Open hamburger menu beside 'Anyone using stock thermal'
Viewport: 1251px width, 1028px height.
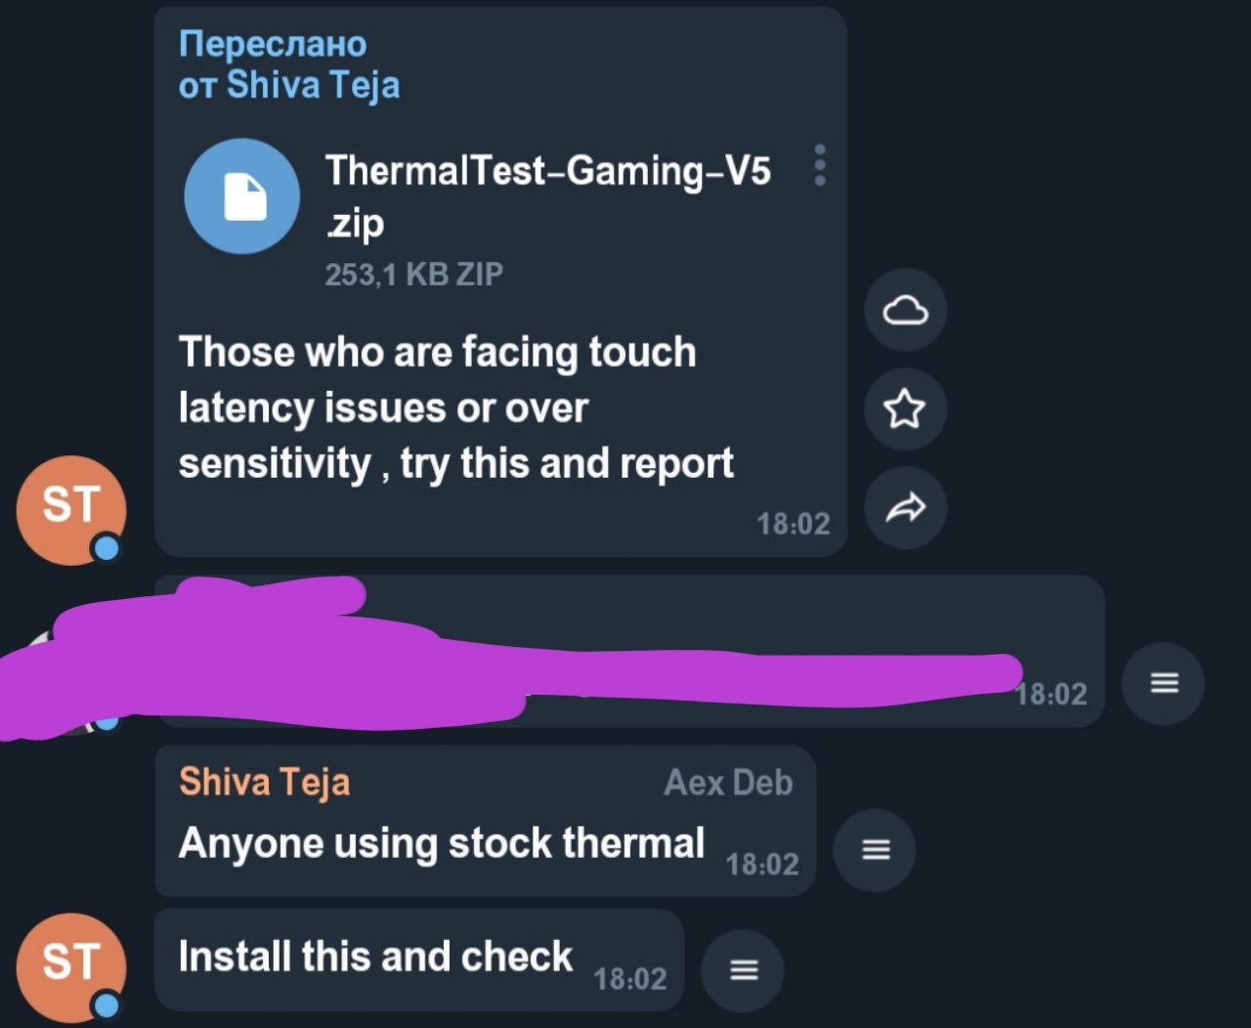click(875, 850)
